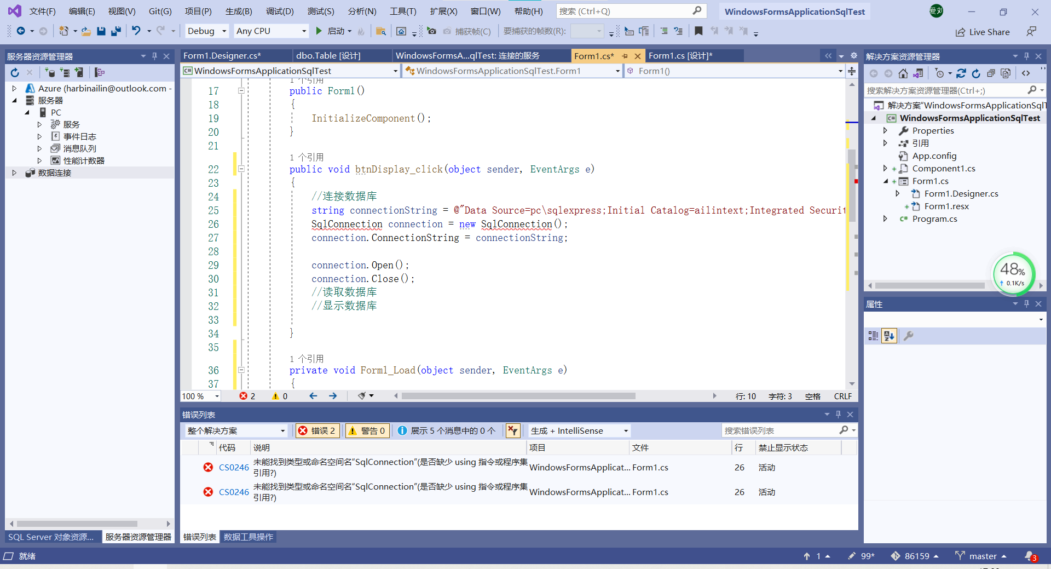1051x569 pixels.
Task: Open the View Code icon in Solution Explorer
Action: (x=1026, y=73)
